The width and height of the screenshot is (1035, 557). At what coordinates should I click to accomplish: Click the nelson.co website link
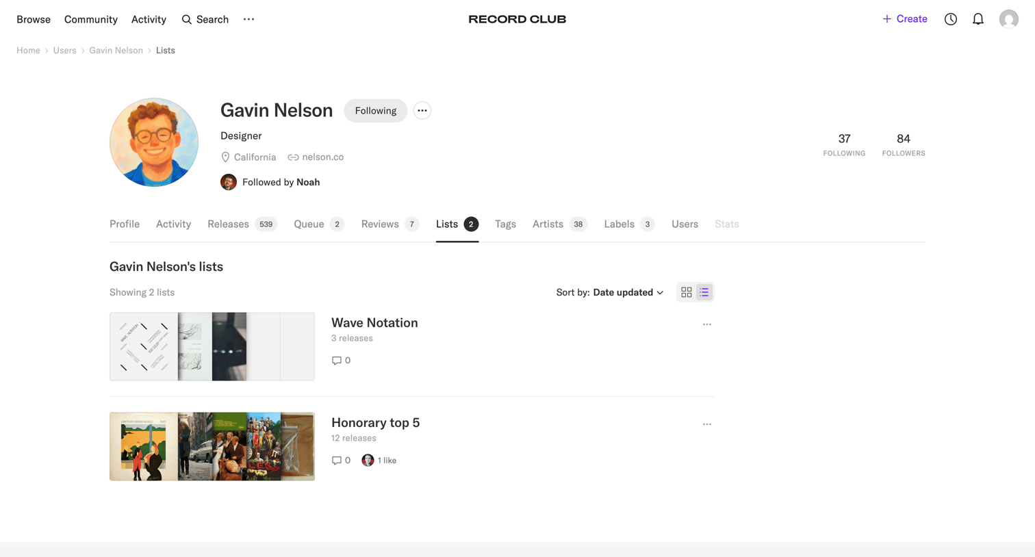pyautogui.click(x=316, y=157)
